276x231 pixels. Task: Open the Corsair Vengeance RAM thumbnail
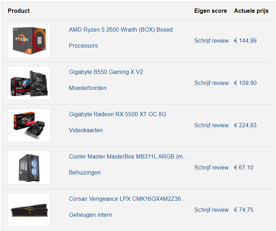click(29, 210)
